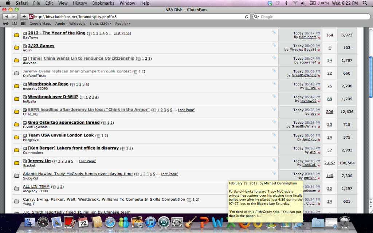
Task: Open Last Page of Tracy McGrady thread
Action: (x=169, y=174)
